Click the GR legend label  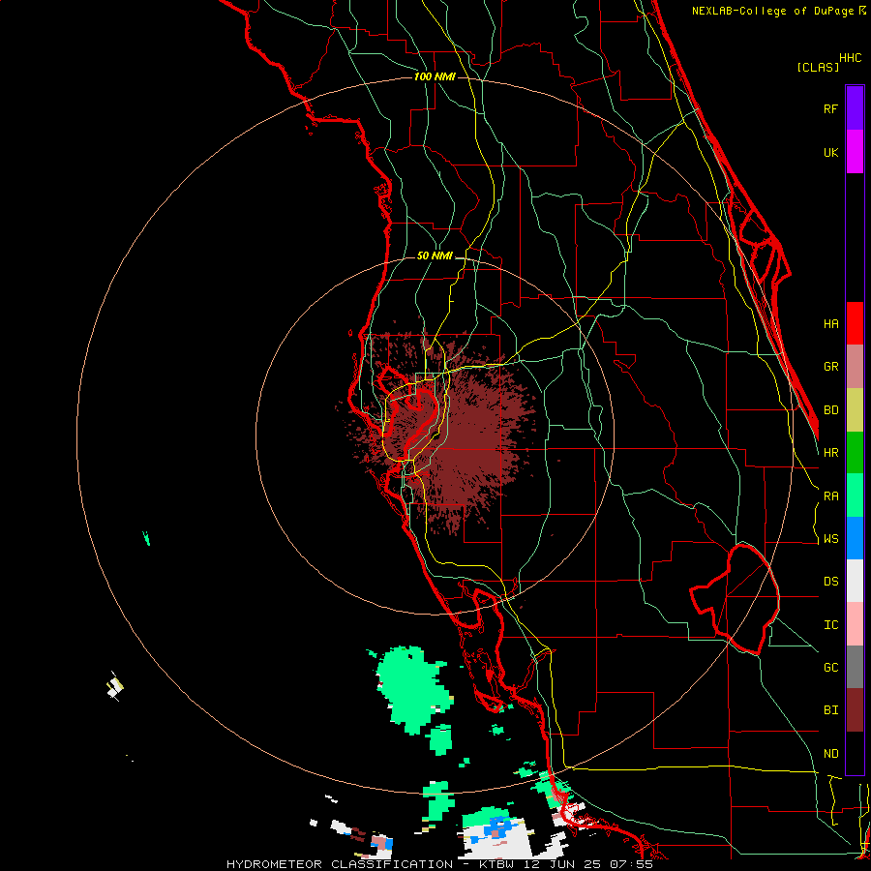830,367
